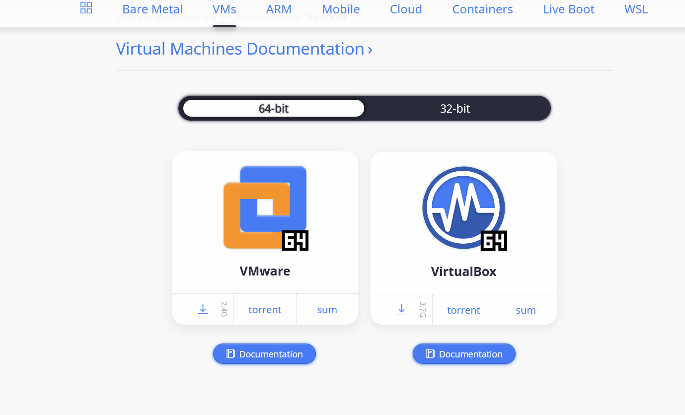Click the VMware card title text
This screenshot has width=685, height=415.
[265, 271]
